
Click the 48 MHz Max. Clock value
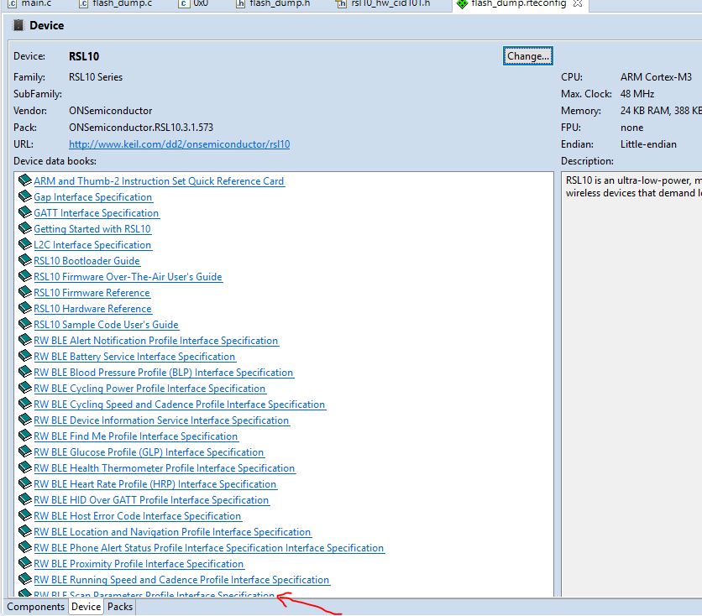click(637, 94)
